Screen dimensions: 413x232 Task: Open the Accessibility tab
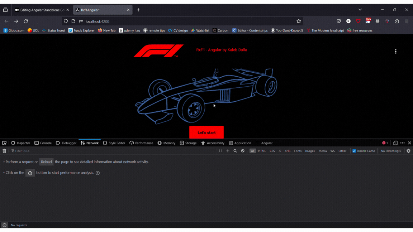coord(213,143)
